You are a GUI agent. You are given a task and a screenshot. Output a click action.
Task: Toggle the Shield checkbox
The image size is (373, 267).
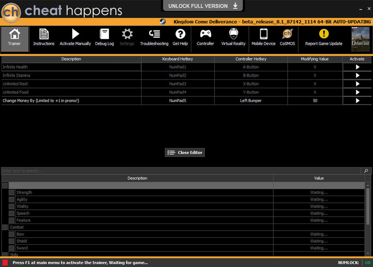[x=11, y=241]
